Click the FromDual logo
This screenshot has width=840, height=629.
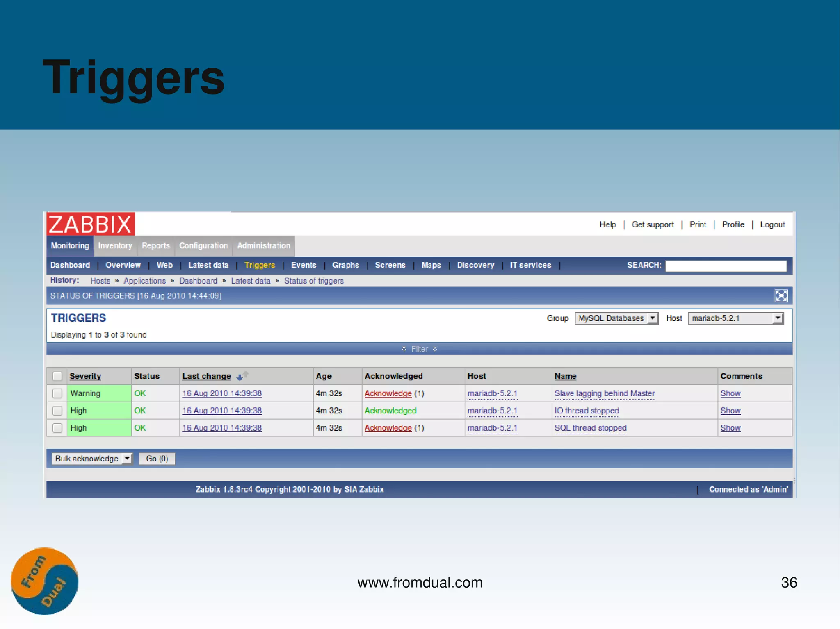[44, 581]
